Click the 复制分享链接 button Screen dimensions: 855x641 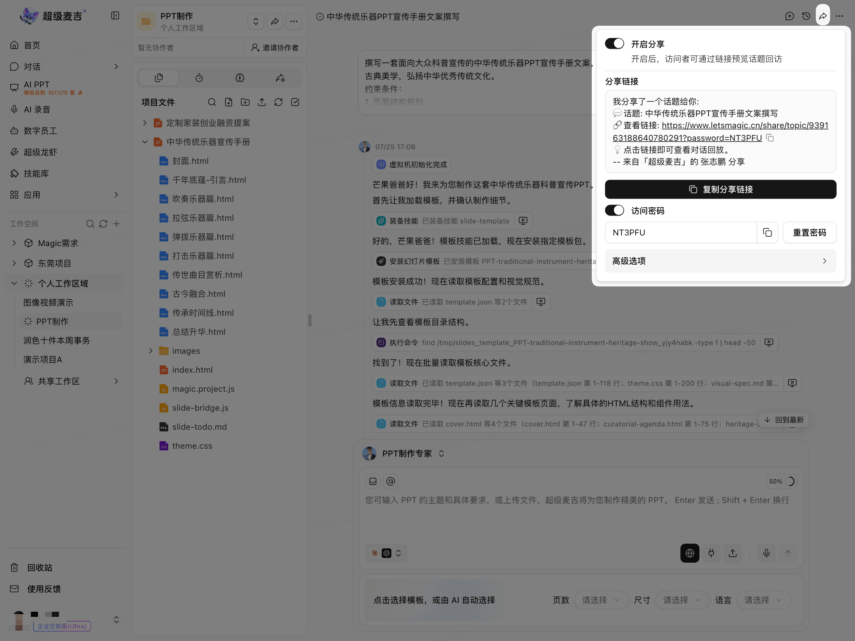click(720, 190)
